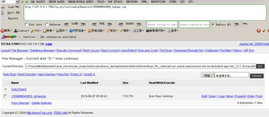The height and width of the screenshot is (117, 269).
Task: Click the green minus icon near INT
Action: pos(22,2)
